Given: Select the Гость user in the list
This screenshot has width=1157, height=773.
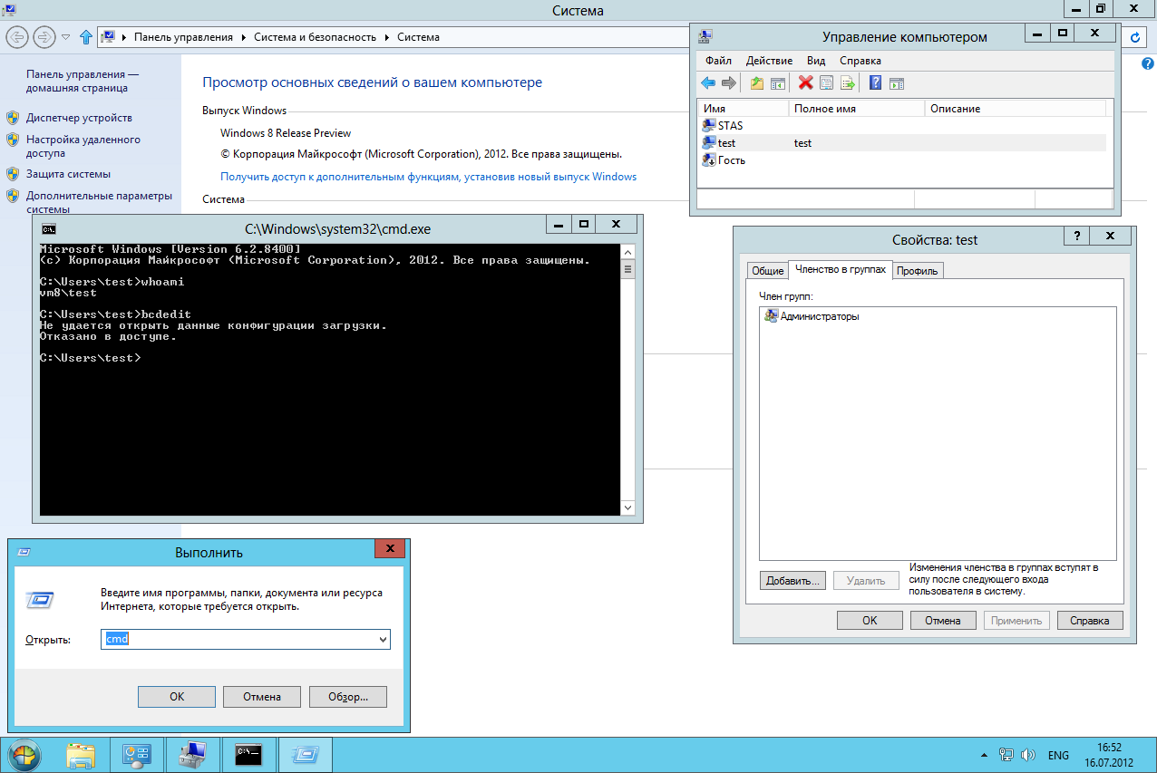Looking at the screenshot, I should point(731,160).
